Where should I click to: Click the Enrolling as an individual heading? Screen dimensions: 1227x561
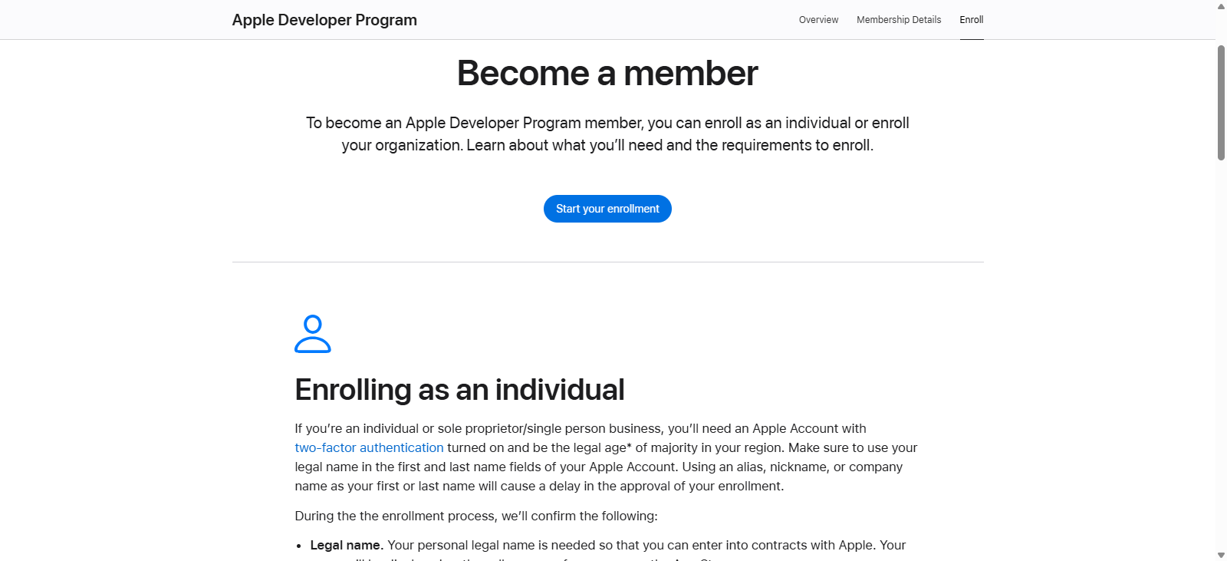click(459, 390)
